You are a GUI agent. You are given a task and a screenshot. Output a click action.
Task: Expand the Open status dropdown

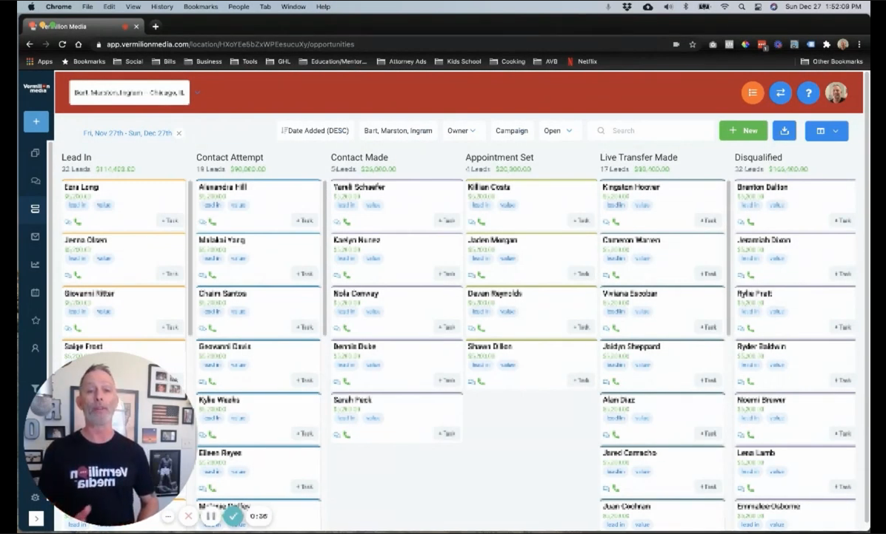(558, 130)
